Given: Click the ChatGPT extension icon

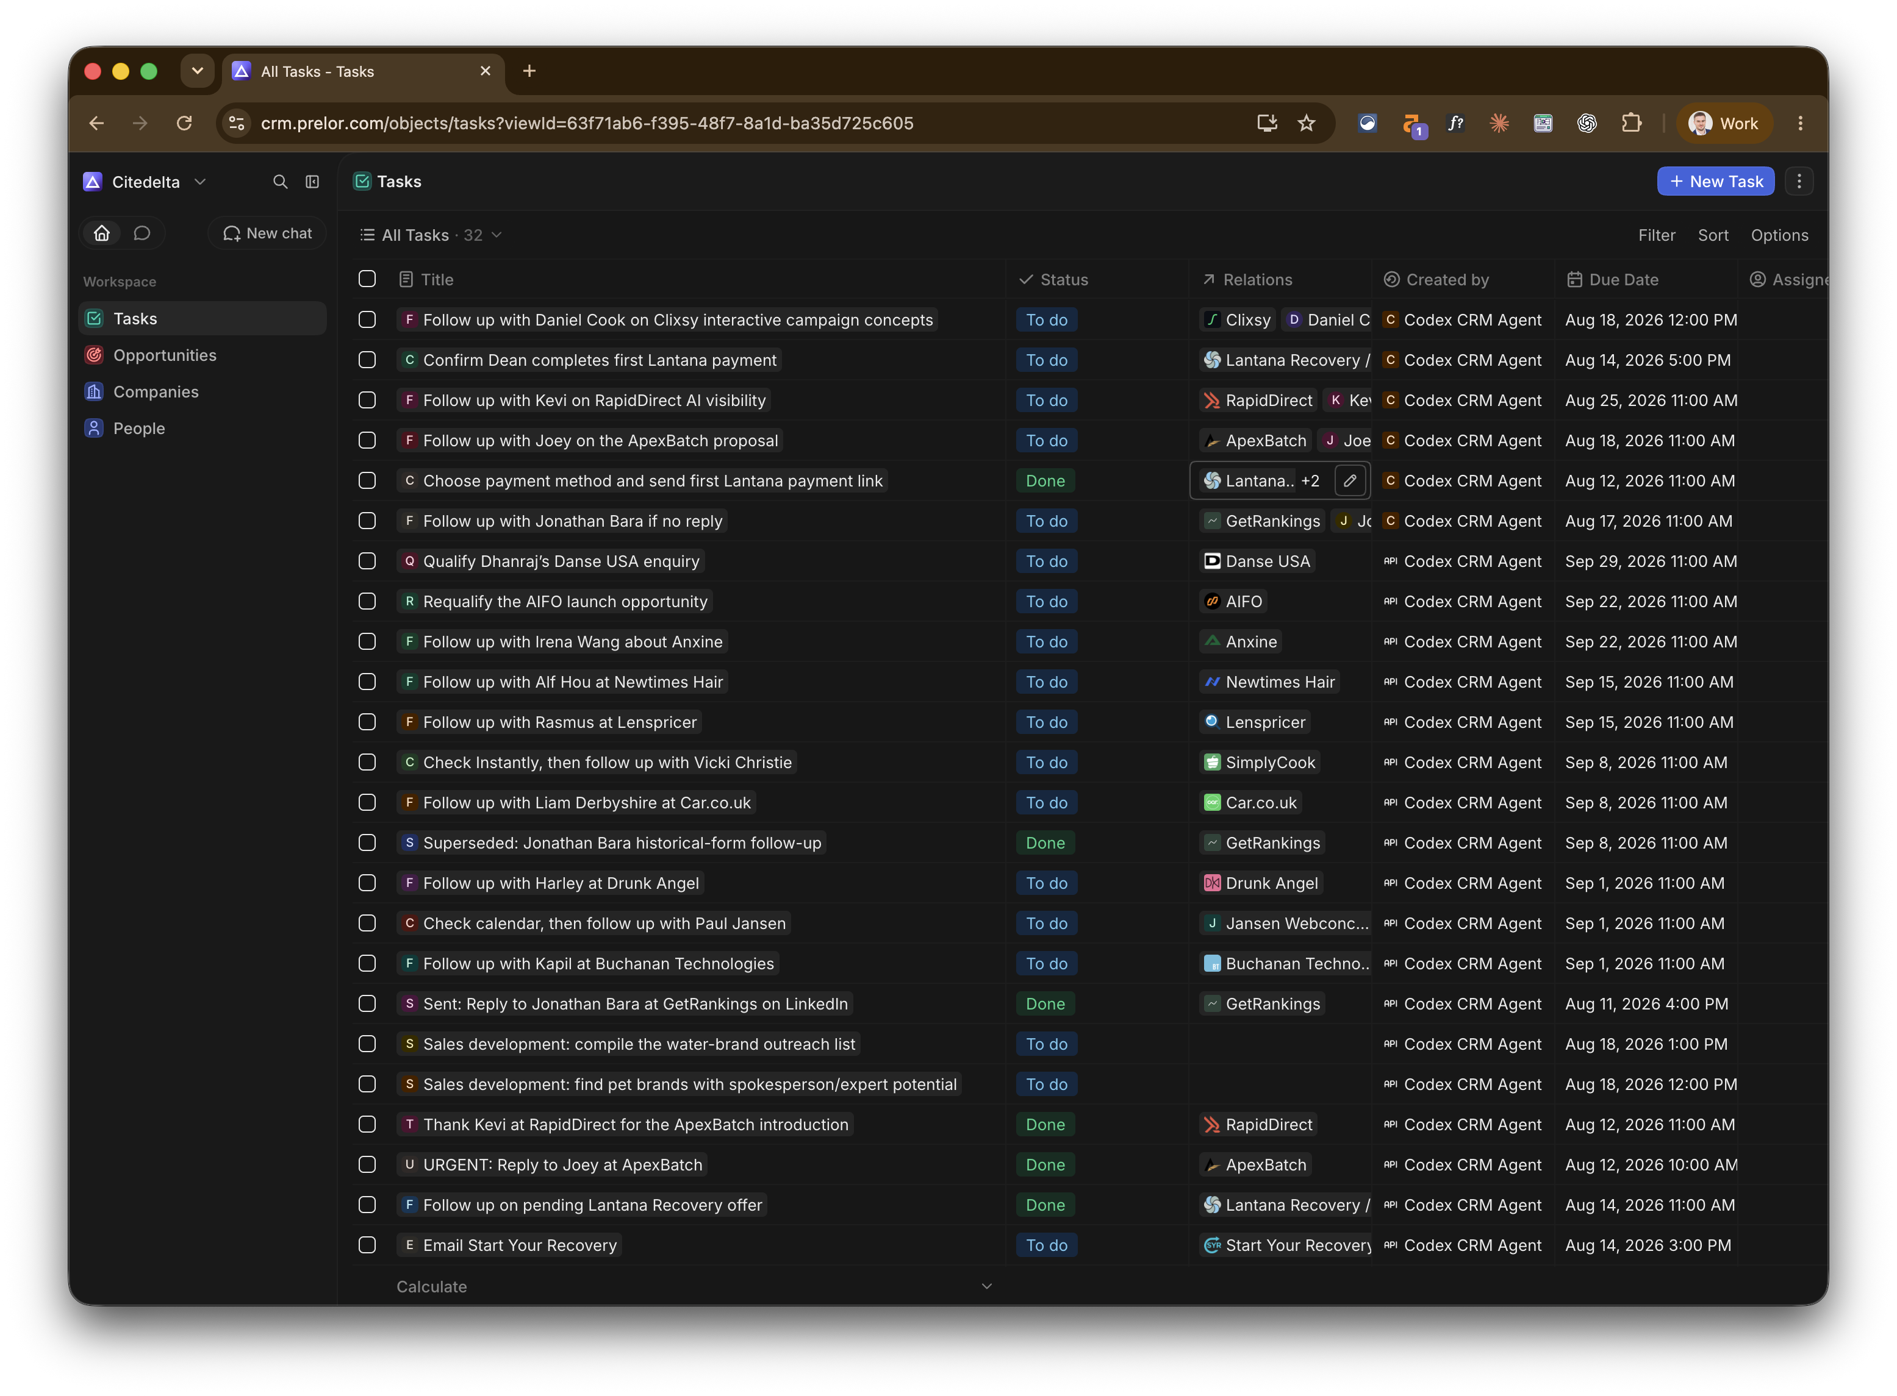Looking at the screenshot, I should (x=1587, y=123).
